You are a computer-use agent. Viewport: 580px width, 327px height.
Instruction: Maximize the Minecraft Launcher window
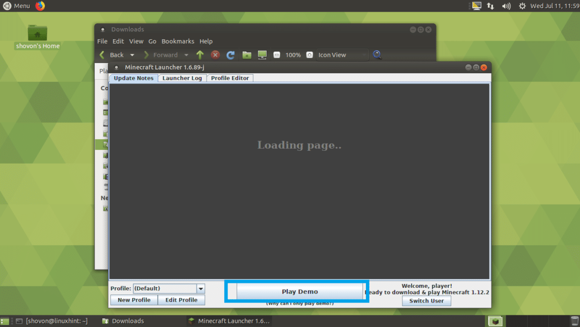pos(476,67)
